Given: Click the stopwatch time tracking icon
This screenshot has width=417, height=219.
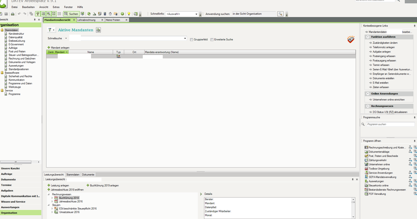Looking at the screenshot, I should point(110,14).
